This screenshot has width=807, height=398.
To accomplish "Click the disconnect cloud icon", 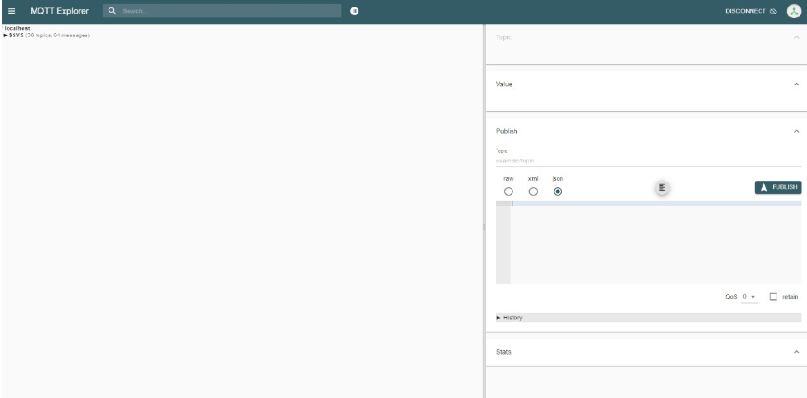I will point(772,10).
